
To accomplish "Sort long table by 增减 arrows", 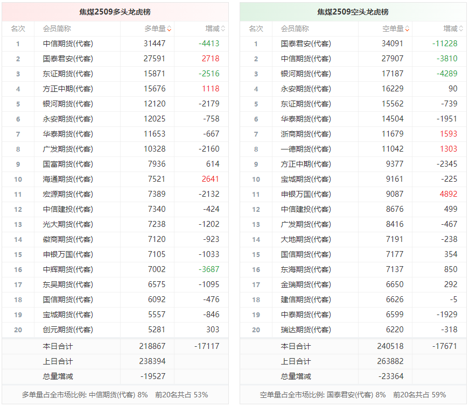I will coord(223,29).
